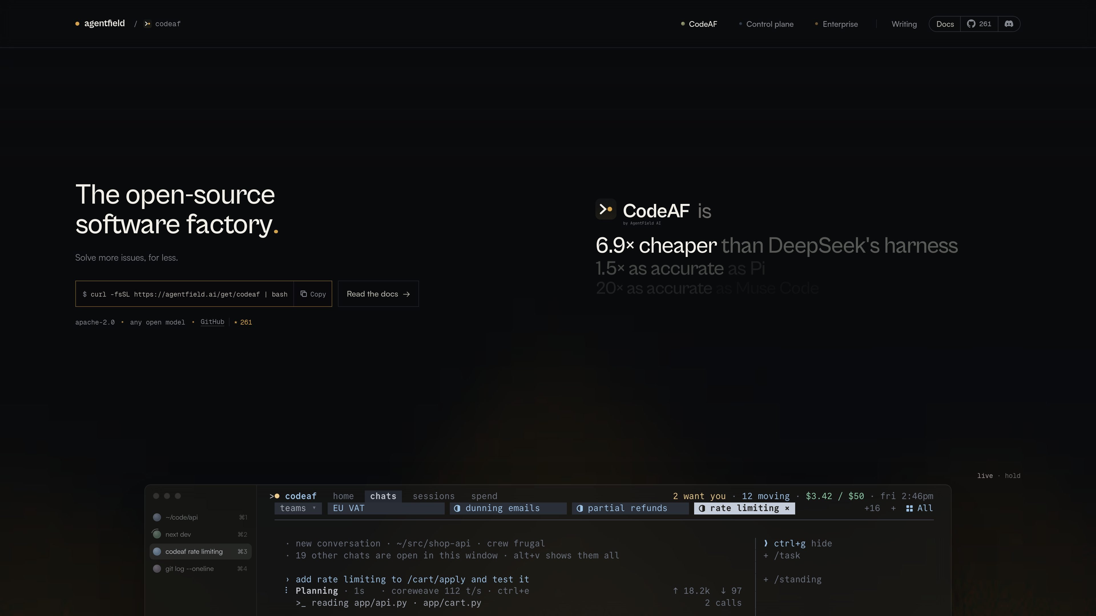The width and height of the screenshot is (1096, 616).
Task: Follow the GitHub text link
Action: click(x=212, y=322)
